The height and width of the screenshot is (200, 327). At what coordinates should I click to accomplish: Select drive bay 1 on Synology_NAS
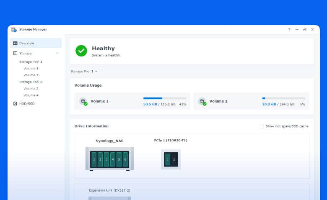point(94,159)
